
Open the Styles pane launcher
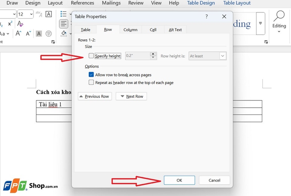[266, 42]
